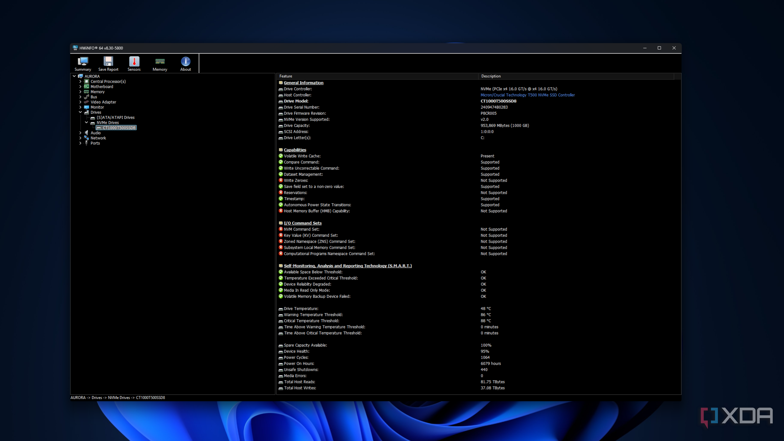Viewport: 784px width, 441px height.
Task: Click green check icon beside Volatile Write Cache
Action: (x=281, y=156)
